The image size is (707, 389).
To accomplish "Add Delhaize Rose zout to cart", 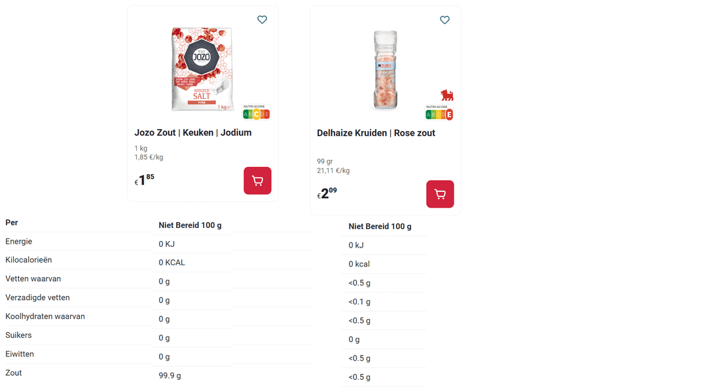I will tap(440, 194).
